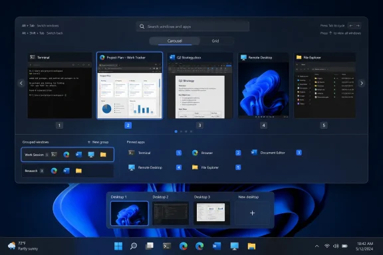Open Remote Desktop from the taskbar
The width and height of the screenshot is (383, 255).
(x=235, y=246)
